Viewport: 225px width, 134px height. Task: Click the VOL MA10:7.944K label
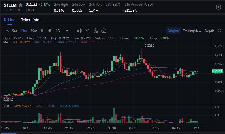tap(46, 106)
